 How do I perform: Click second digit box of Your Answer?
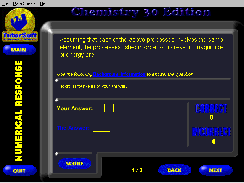pos(109,108)
